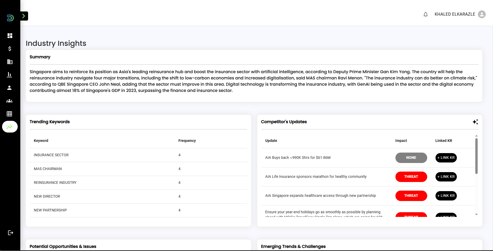Click frequency value 4 for NEW PARTNERSHIP

(180, 210)
